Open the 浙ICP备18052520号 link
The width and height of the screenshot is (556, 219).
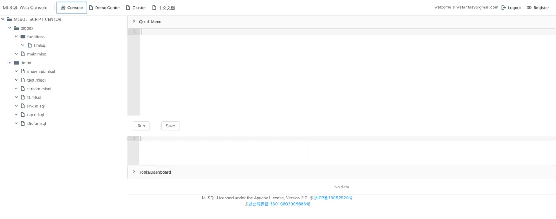click(x=333, y=198)
